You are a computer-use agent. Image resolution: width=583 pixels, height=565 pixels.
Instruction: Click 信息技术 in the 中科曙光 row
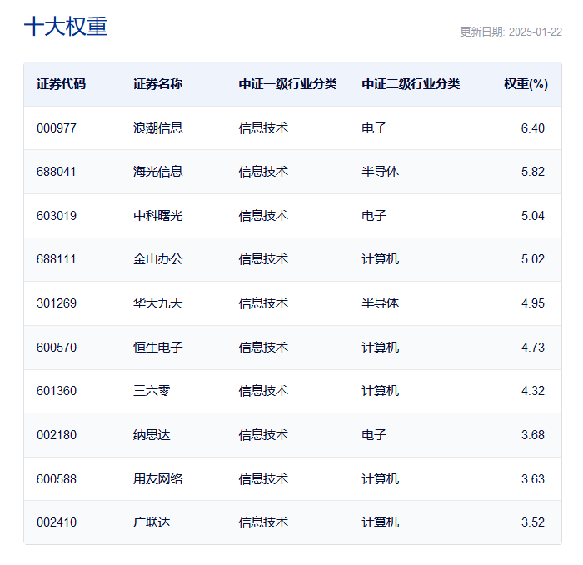[263, 216]
